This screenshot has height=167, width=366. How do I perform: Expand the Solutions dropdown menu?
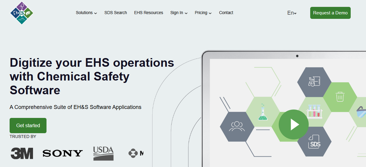pos(86,13)
